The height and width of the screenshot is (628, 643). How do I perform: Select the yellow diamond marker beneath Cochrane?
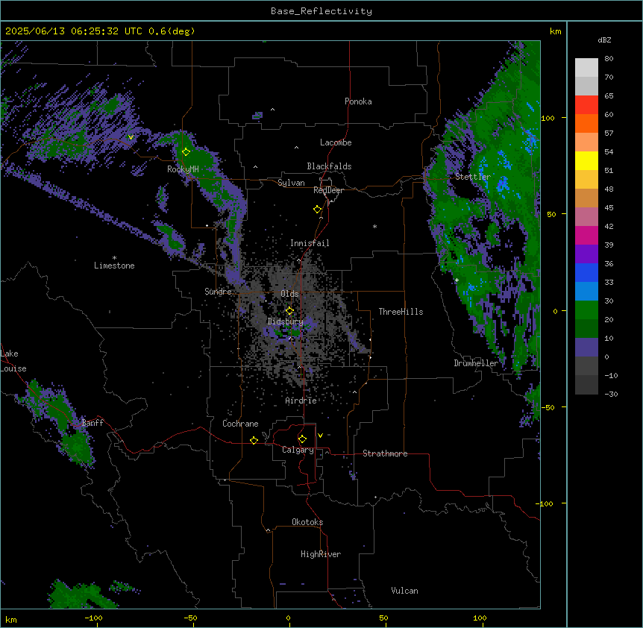click(254, 440)
